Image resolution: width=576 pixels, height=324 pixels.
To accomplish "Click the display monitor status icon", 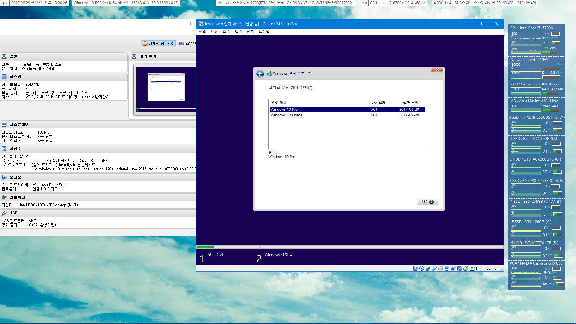I will point(447,268).
